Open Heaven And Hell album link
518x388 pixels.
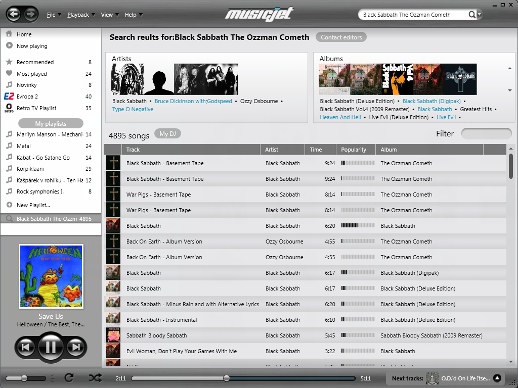(x=340, y=117)
